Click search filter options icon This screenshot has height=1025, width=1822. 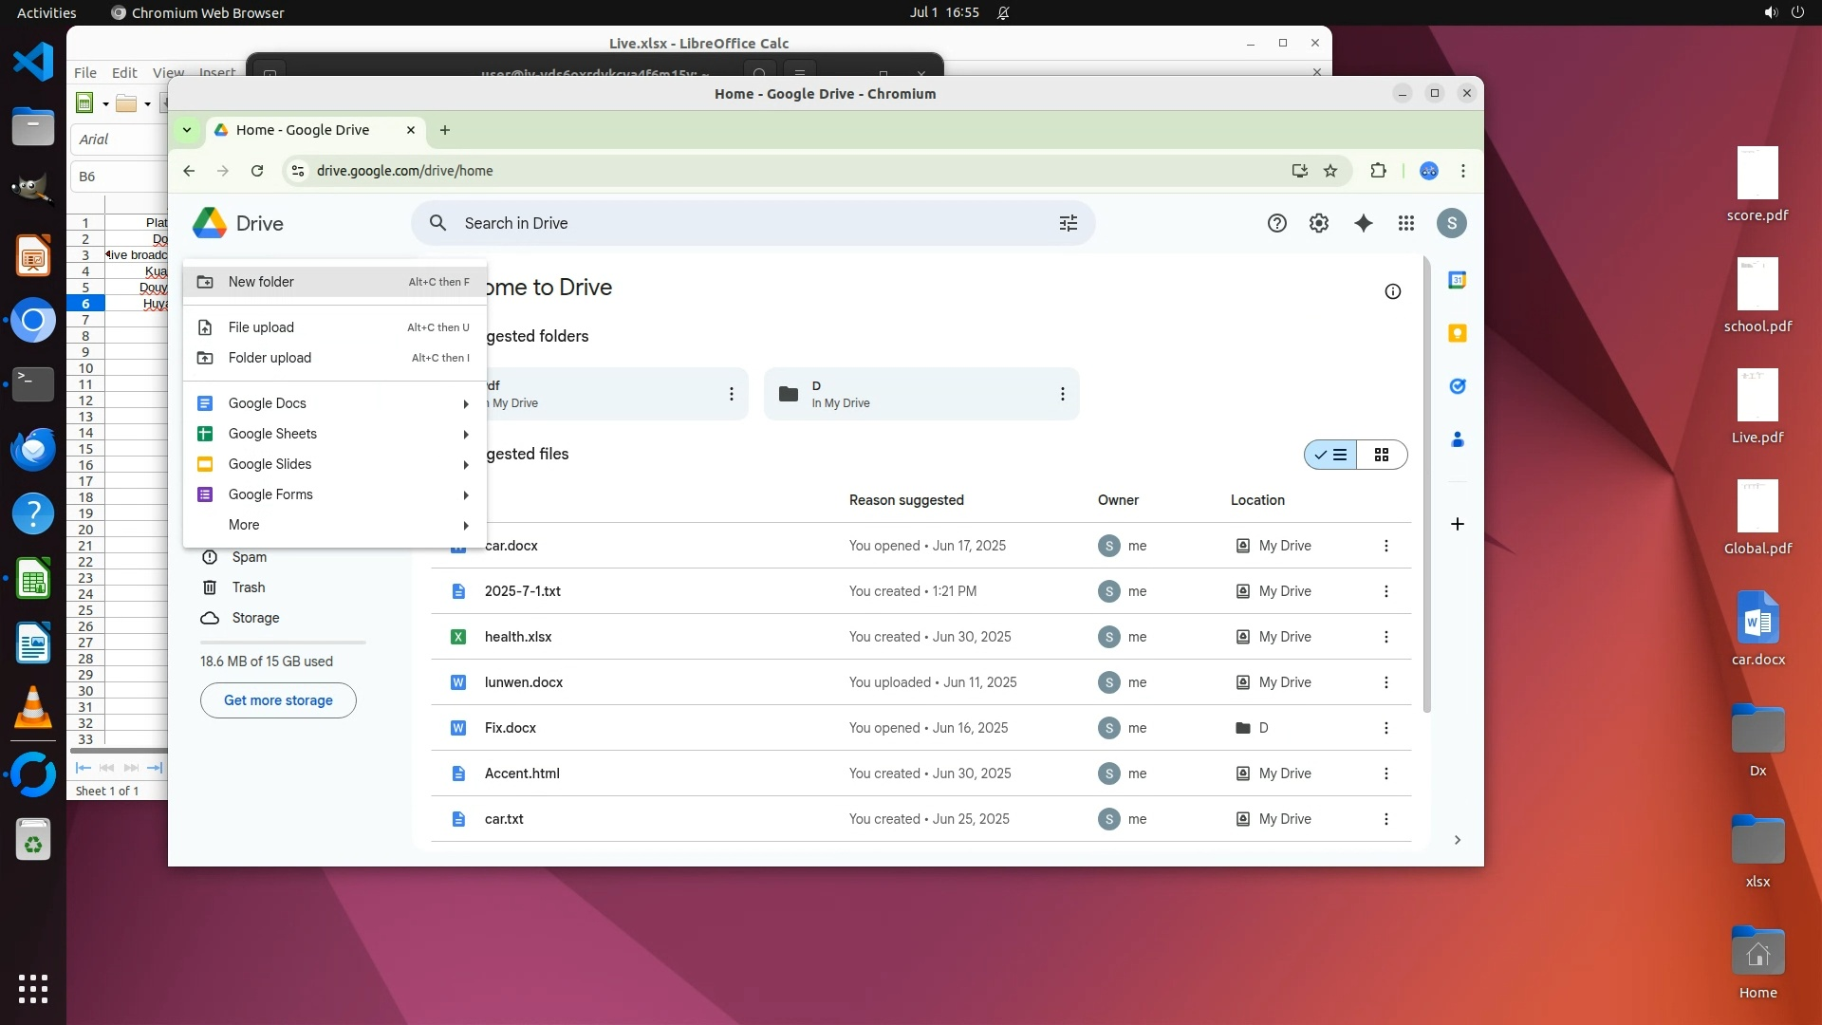[x=1069, y=223]
